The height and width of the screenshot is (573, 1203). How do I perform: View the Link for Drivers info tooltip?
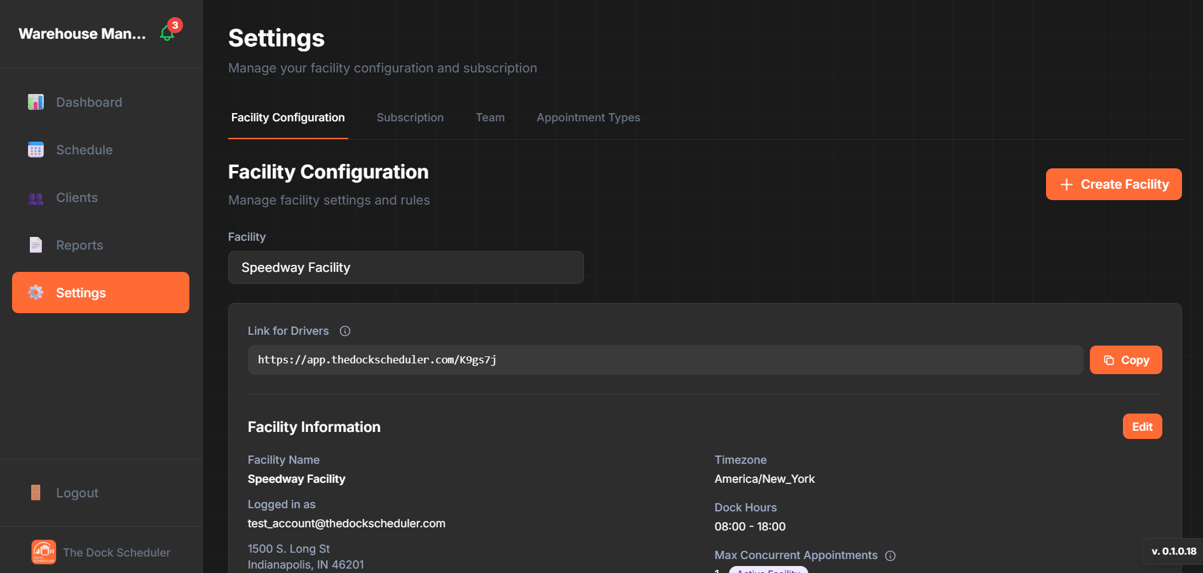(x=345, y=331)
